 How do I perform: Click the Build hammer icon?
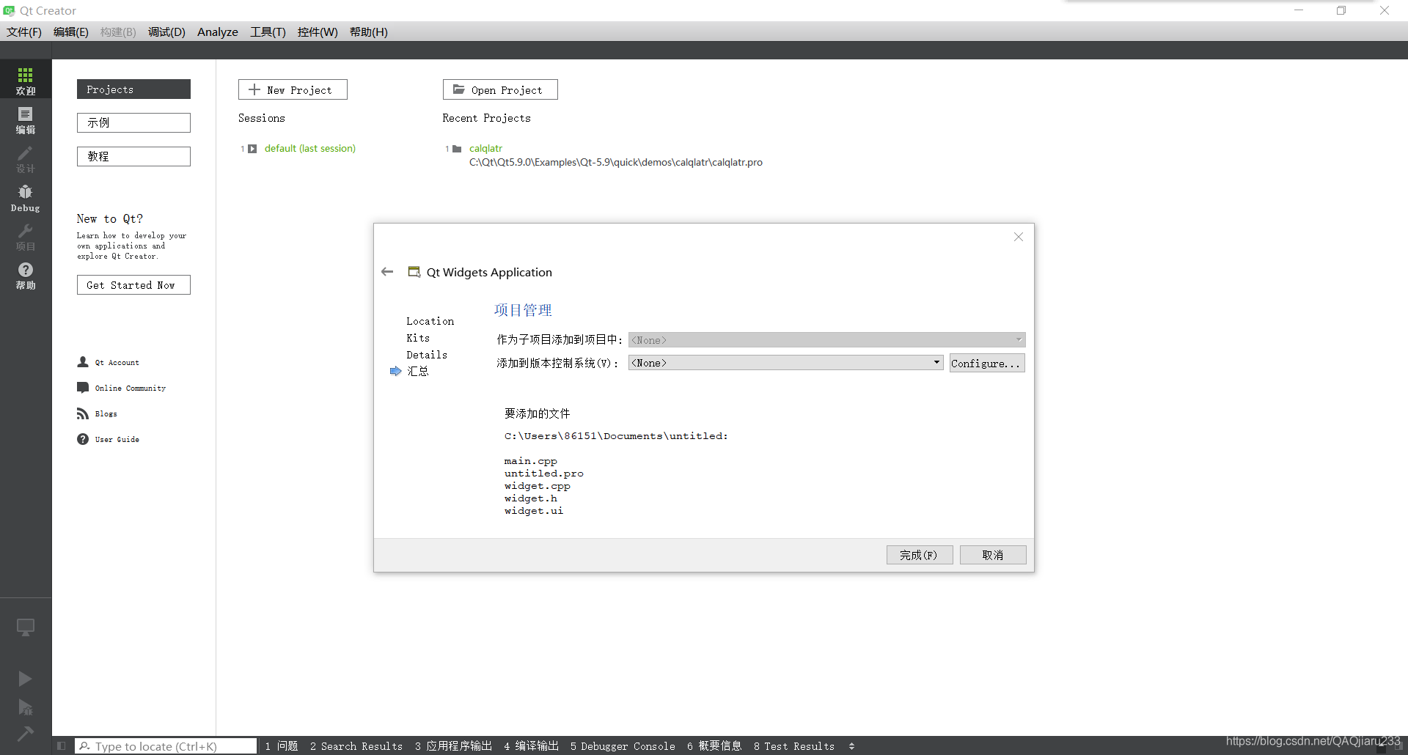point(25,734)
